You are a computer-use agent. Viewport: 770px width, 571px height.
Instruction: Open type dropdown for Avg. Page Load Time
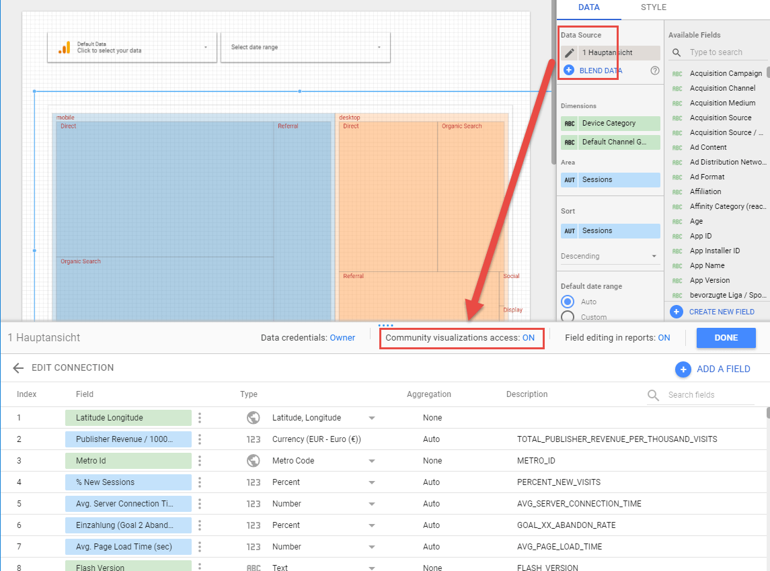click(x=372, y=547)
